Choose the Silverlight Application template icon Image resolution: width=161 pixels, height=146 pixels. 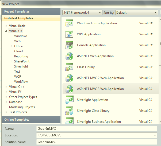point(69,100)
